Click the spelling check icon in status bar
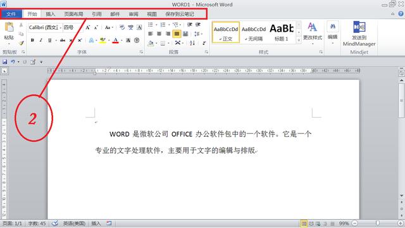The height and width of the screenshot is (228, 405). pos(55,224)
